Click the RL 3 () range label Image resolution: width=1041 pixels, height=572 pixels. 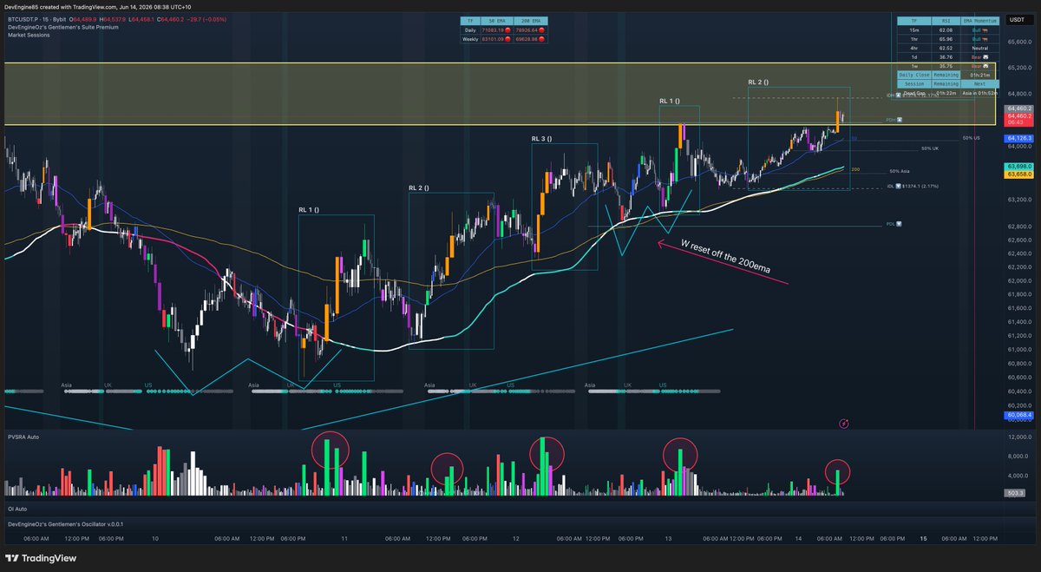coord(543,139)
